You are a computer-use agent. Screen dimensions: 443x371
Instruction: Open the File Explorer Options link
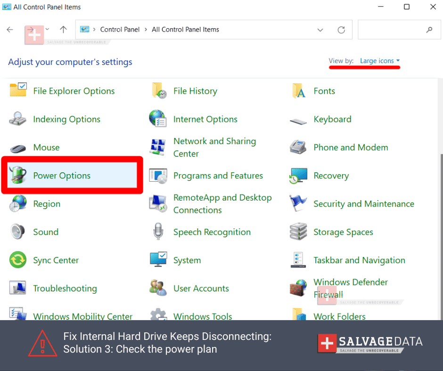click(74, 91)
